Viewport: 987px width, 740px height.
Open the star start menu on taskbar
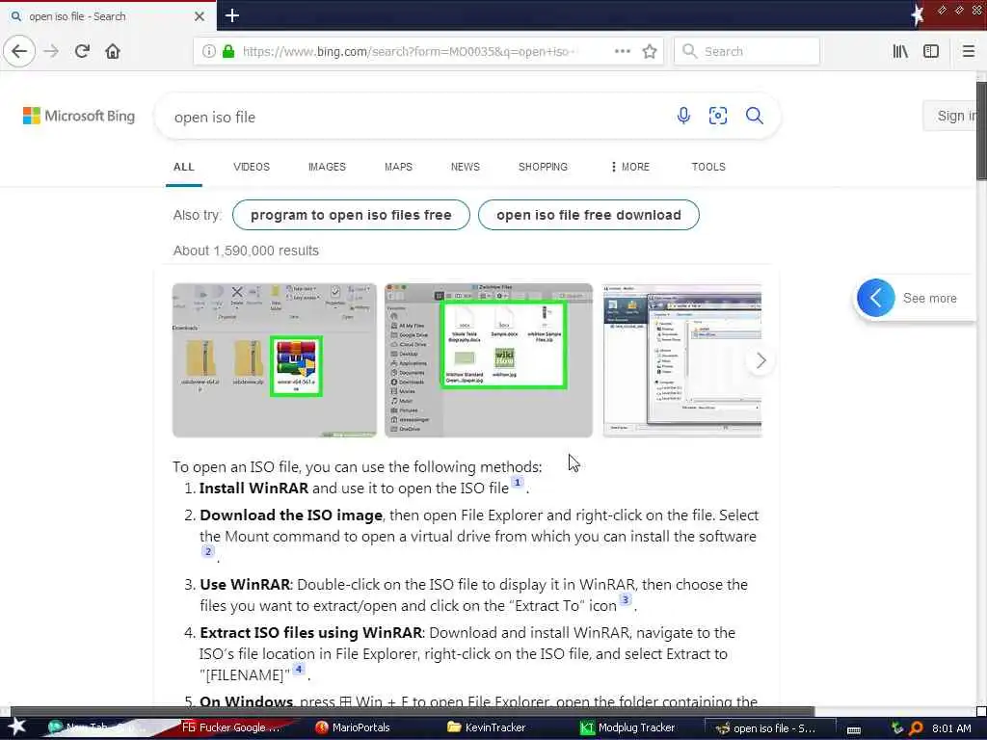tap(17, 727)
